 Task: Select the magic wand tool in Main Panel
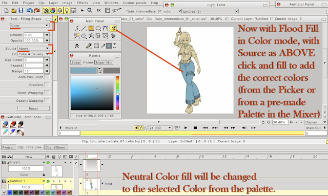click(77, 36)
